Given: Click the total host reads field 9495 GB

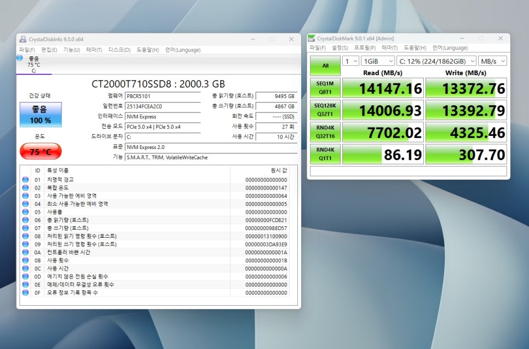Looking at the screenshot, I should (x=277, y=96).
